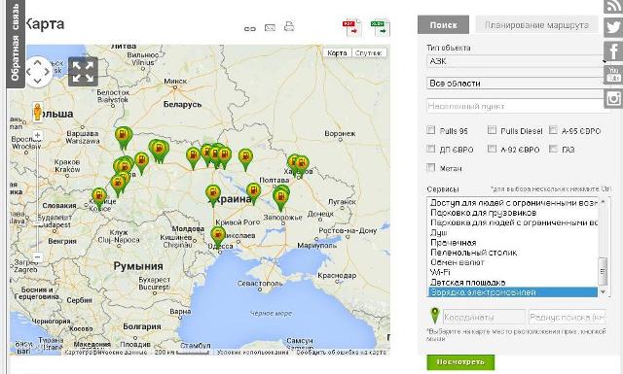Switch the map to Спутник view
Image resolution: width=623 pixels, height=374 pixels.
369,52
